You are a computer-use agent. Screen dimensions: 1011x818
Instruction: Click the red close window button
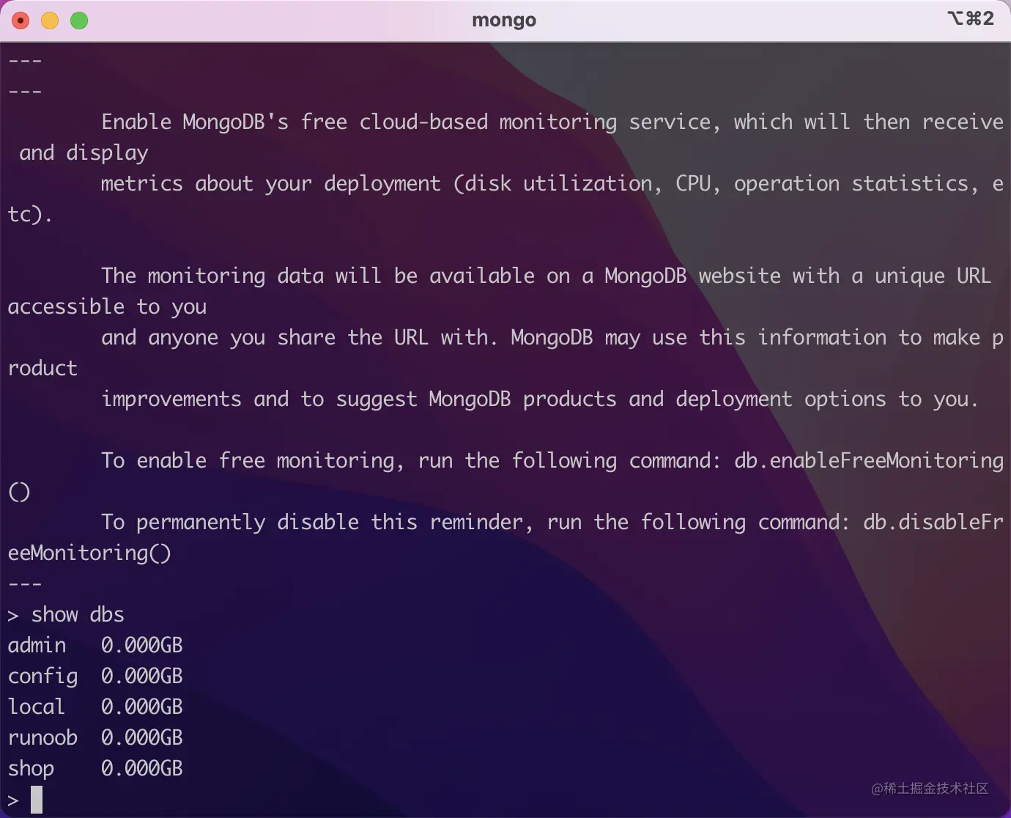(21, 21)
